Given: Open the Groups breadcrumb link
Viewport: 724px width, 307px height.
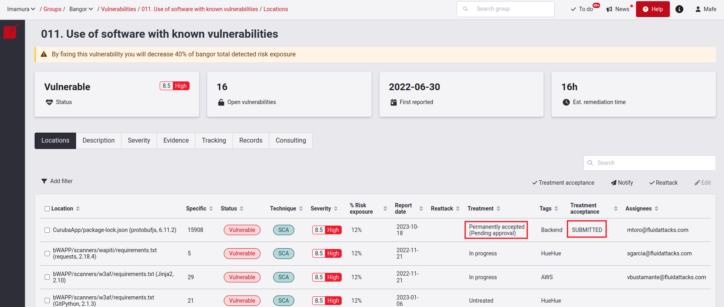Looking at the screenshot, I should pos(52,9).
